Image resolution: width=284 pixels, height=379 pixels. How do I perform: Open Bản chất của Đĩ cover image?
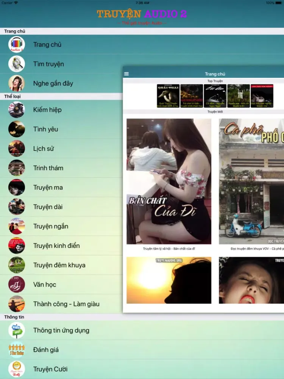point(169,181)
